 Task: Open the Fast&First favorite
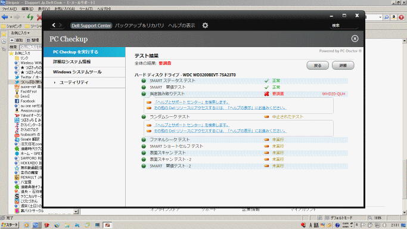pyautogui.click(x=26, y=91)
